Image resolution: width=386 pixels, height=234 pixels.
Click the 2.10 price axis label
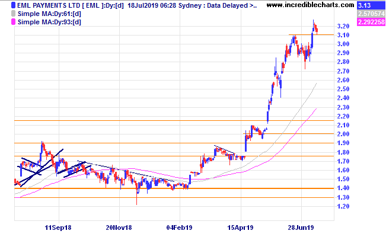coord(343,125)
